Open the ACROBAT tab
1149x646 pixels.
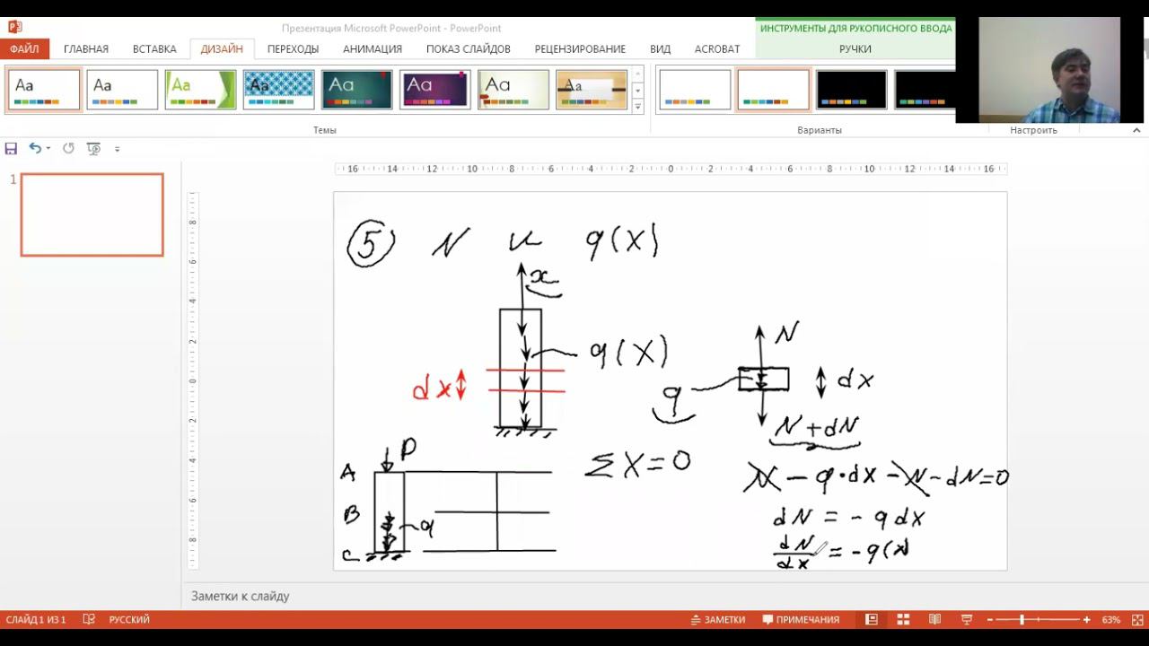pos(717,49)
